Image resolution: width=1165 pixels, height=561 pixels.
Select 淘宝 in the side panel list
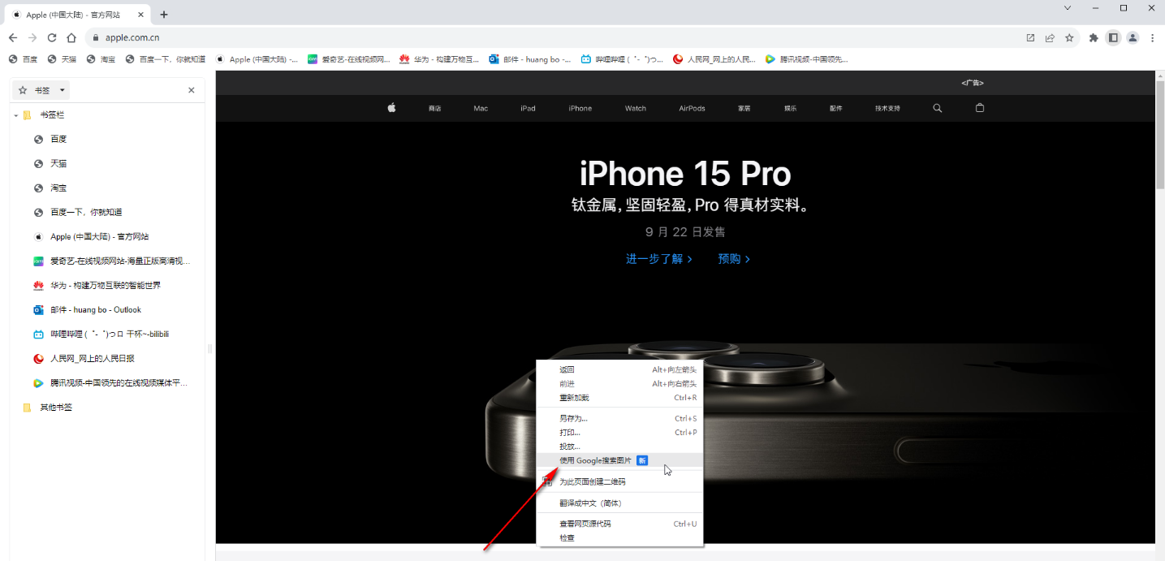[x=108, y=188]
